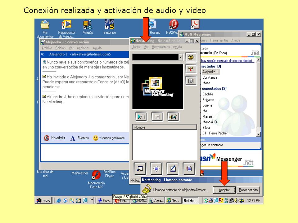Click the NetMeeting place call phone button
The image size is (298, 223).
pyautogui.click(x=191, y=57)
